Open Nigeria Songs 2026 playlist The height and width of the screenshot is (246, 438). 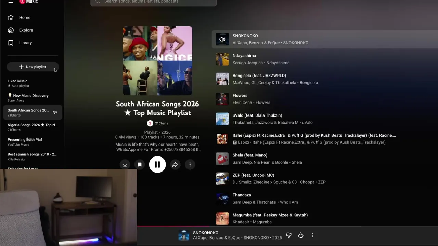click(33, 127)
